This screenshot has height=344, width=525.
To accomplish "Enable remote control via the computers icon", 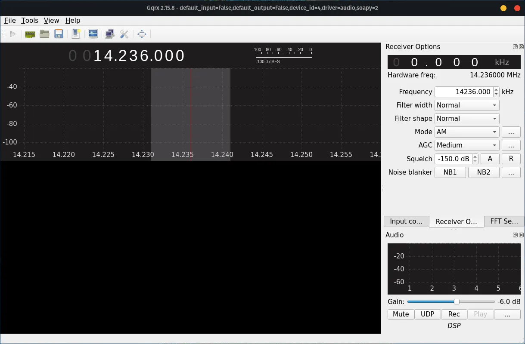I will coord(110,34).
